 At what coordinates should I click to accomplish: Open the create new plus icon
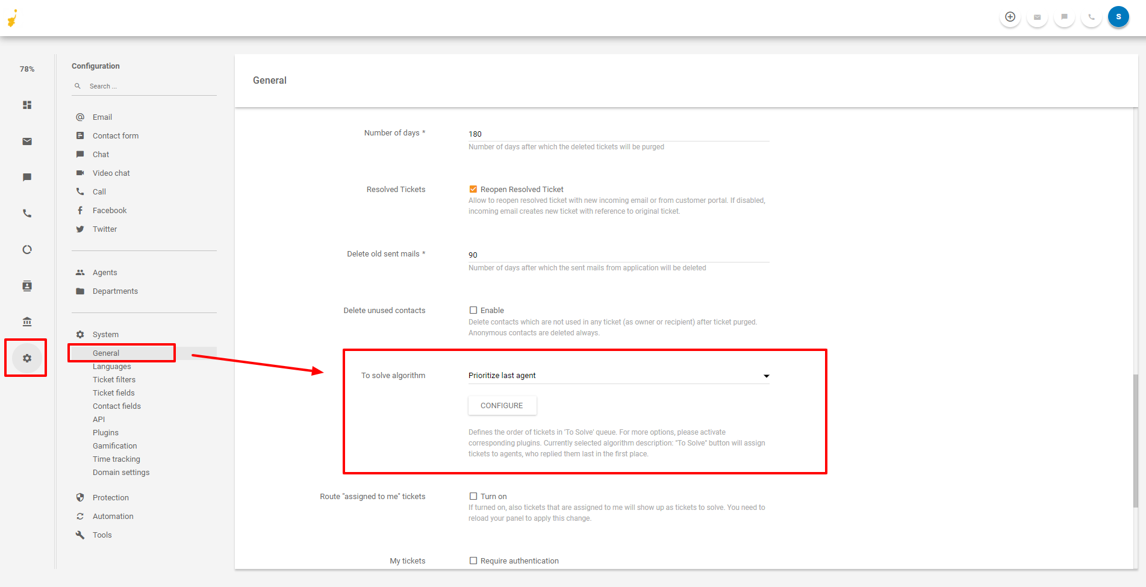pyautogui.click(x=1010, y=17)
